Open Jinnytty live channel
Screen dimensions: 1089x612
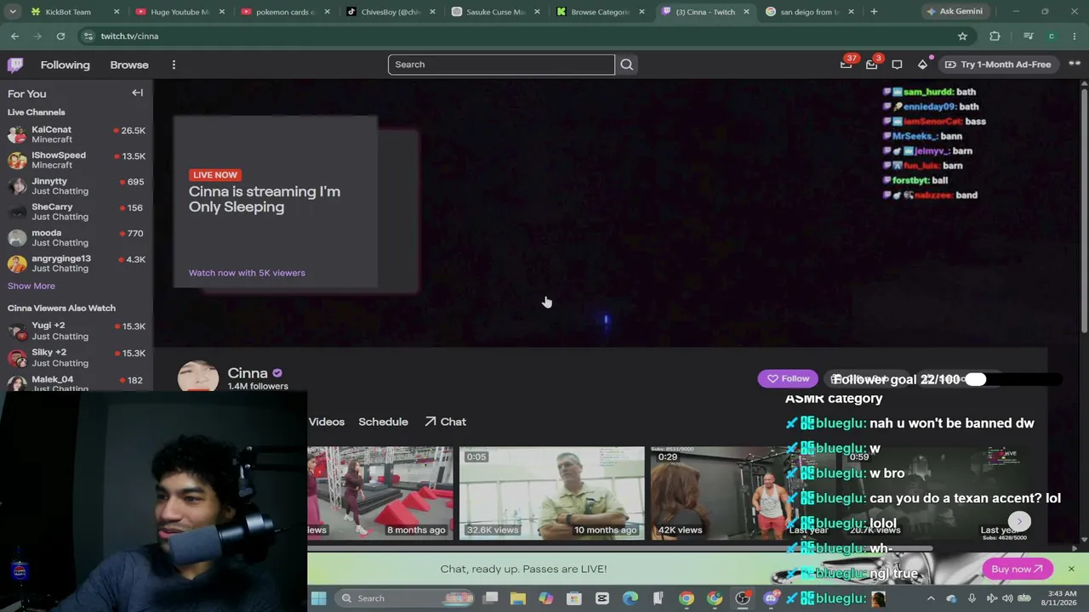coord(77,186)
